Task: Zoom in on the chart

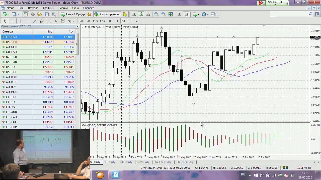Action: [156, 14]
